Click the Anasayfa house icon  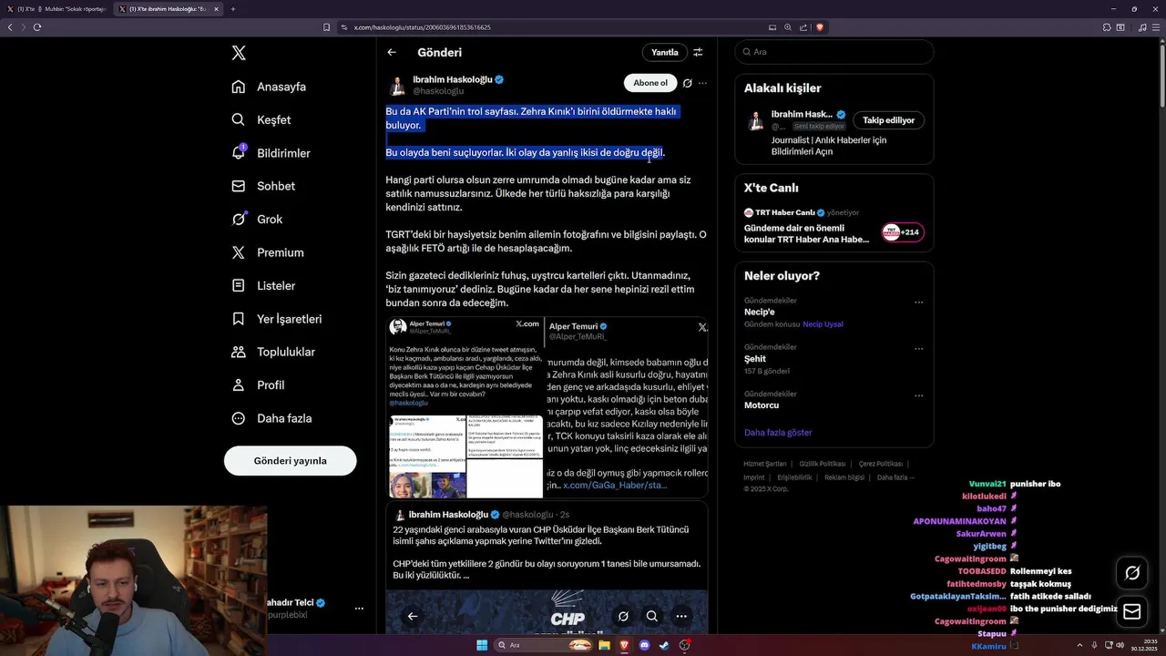coord(239,87)
